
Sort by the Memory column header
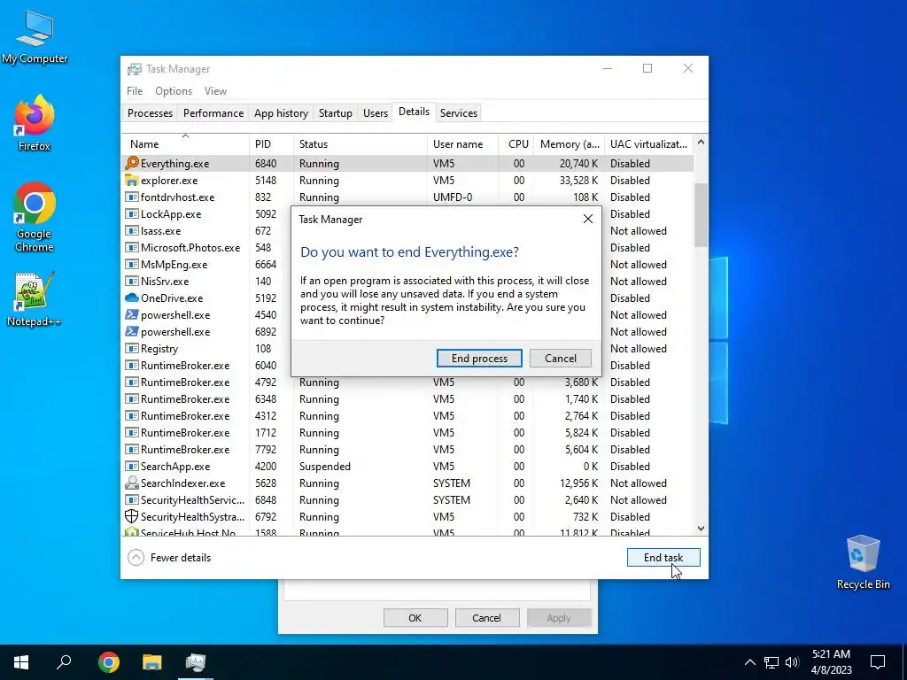coord(570,144)
